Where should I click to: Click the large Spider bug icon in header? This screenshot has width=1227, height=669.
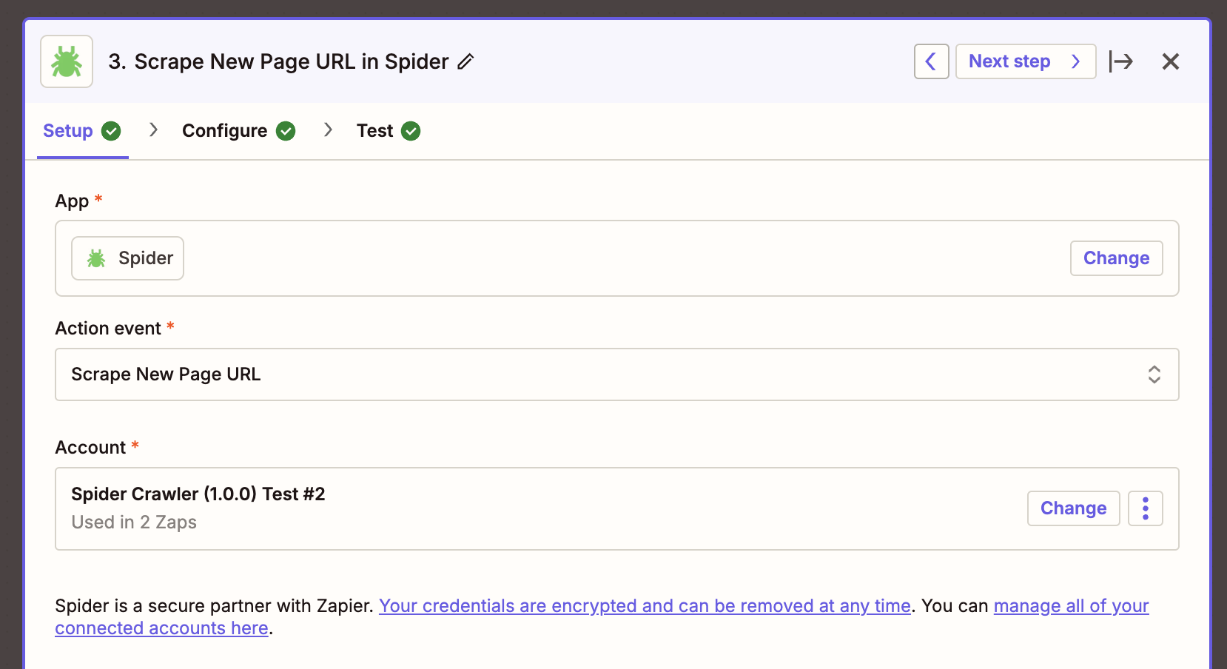click(x=67, y=61)
